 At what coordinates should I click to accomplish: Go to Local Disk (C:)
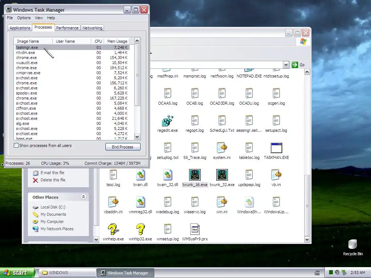click(53, 207)
